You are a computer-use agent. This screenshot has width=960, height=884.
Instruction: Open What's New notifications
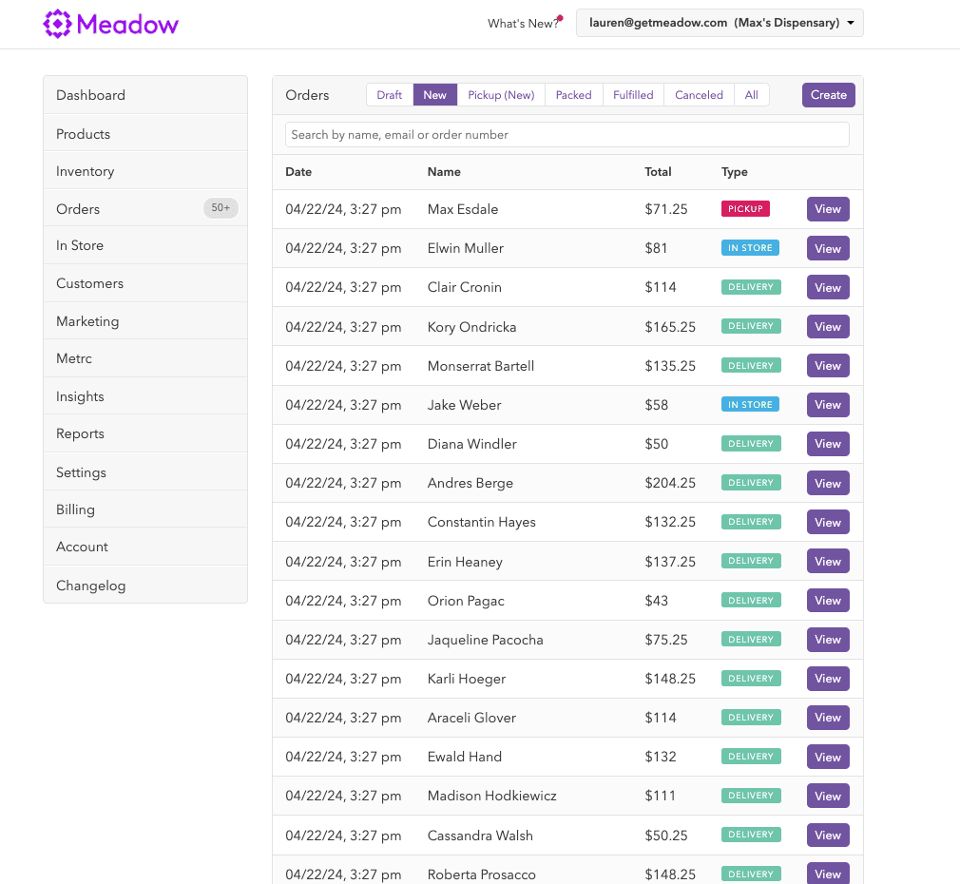tap(519, 24)
